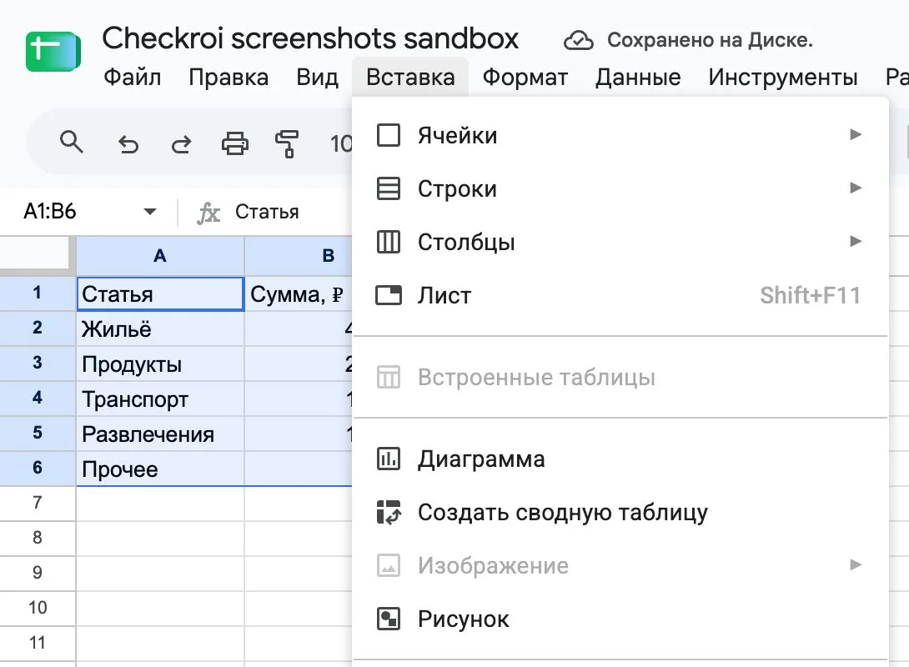
Task: Close the open Вставка menu
Action: click(410, 77)
